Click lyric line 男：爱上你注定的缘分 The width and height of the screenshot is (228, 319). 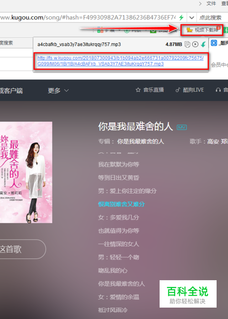click(127, 191)
